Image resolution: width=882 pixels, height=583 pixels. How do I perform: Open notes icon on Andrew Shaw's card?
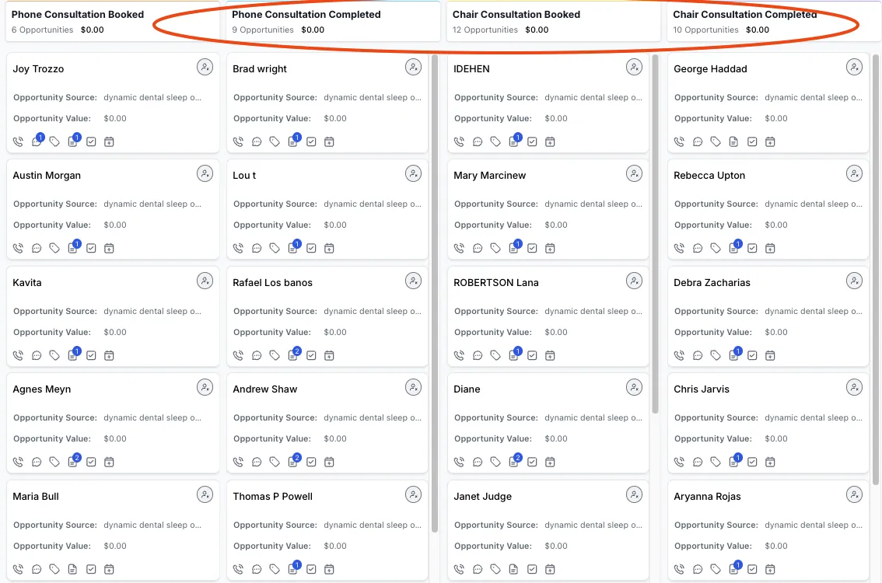(293, 462)
